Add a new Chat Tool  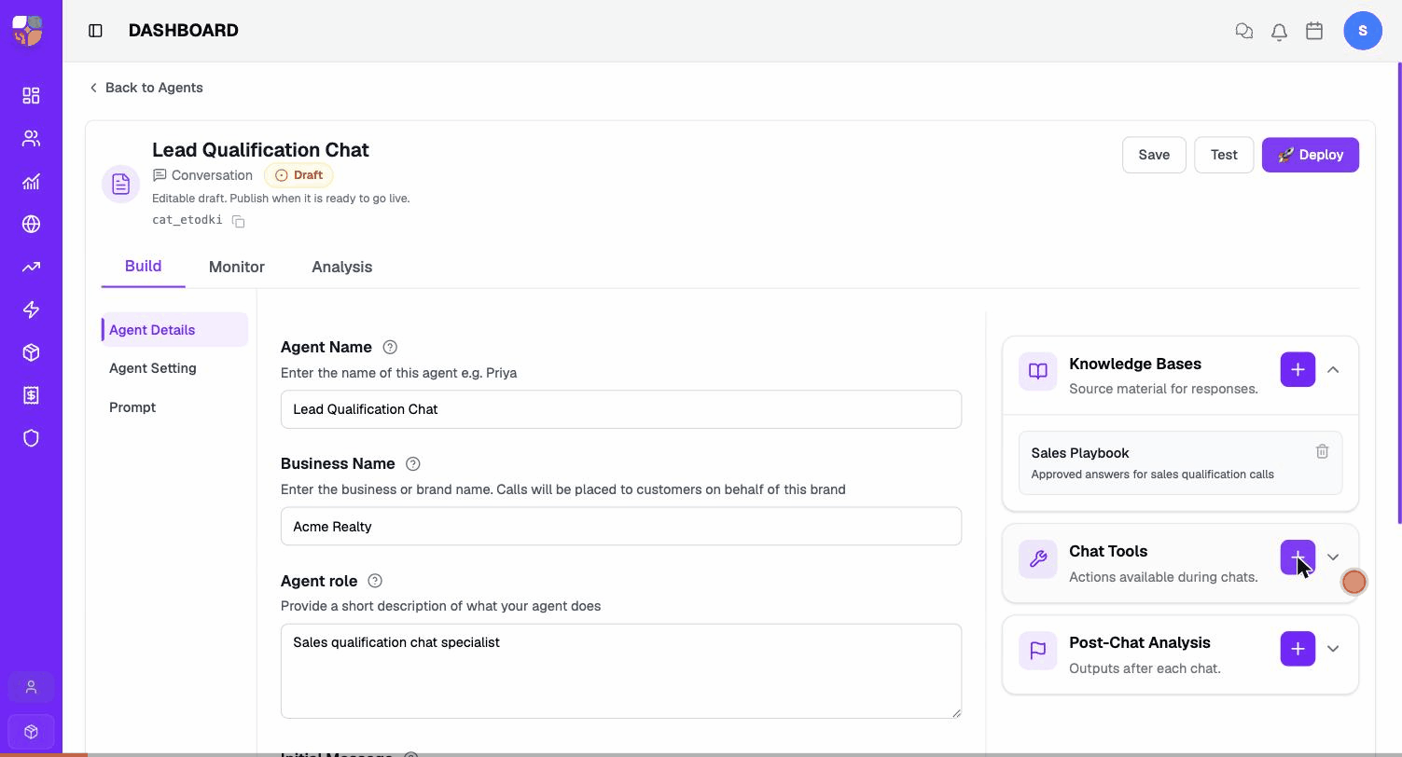coord(1298,557)
